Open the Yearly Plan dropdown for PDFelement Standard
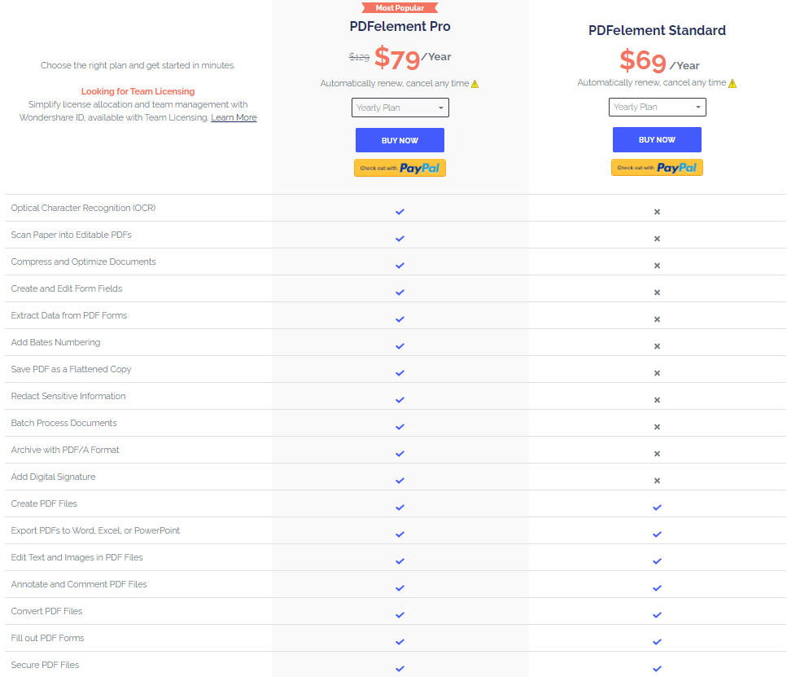The width and height of the screenshot is (787, 677). [x=657, y=107]
